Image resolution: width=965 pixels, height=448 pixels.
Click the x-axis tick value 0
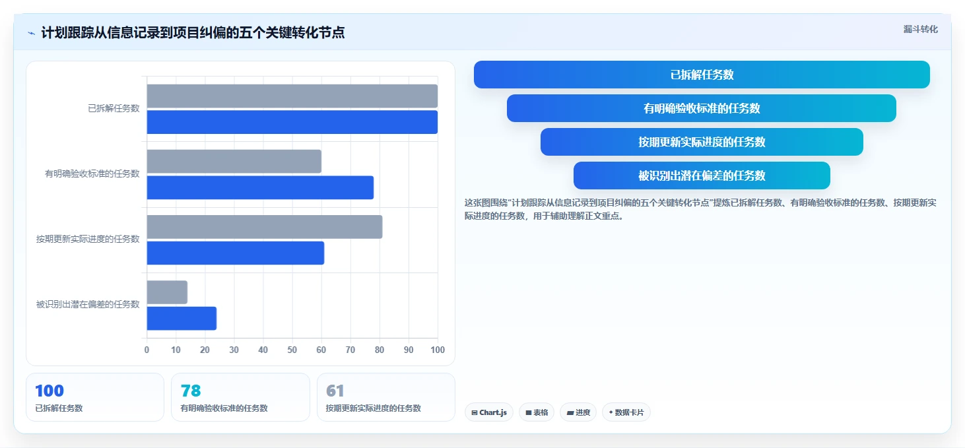click(x=147, y=350)
